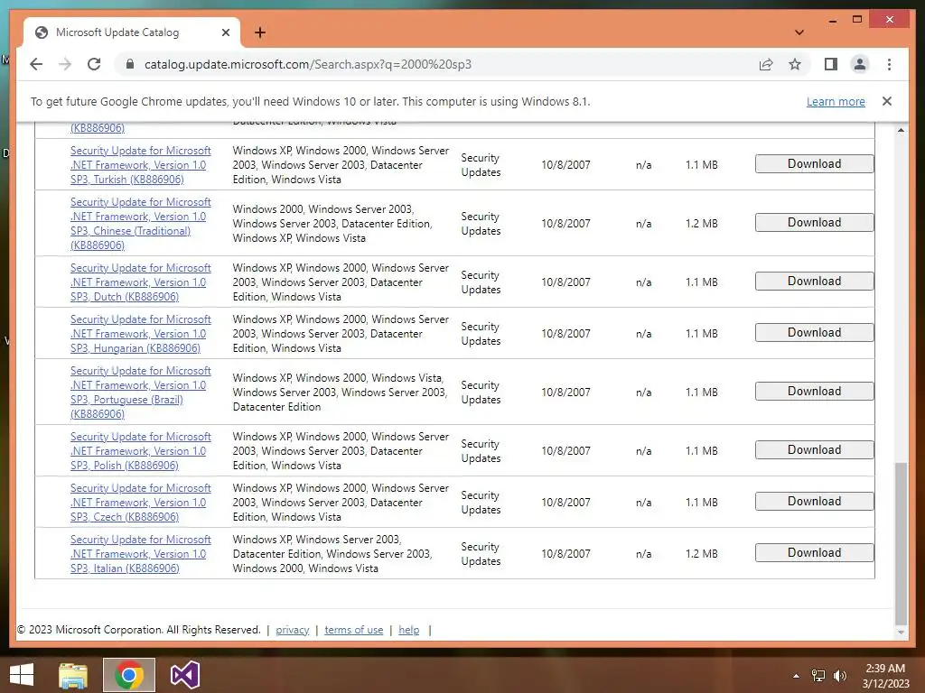Open the privacy footer link
The height and width of the screenshot is (693, 925).
tap(292, 630)
